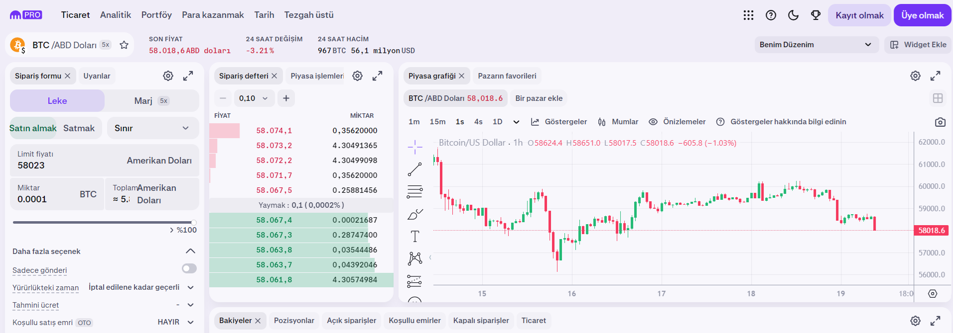The width and height of the screenshot is (953, 333).
Task: Click the chart grid layout icon
Action: tap(938, 98)
